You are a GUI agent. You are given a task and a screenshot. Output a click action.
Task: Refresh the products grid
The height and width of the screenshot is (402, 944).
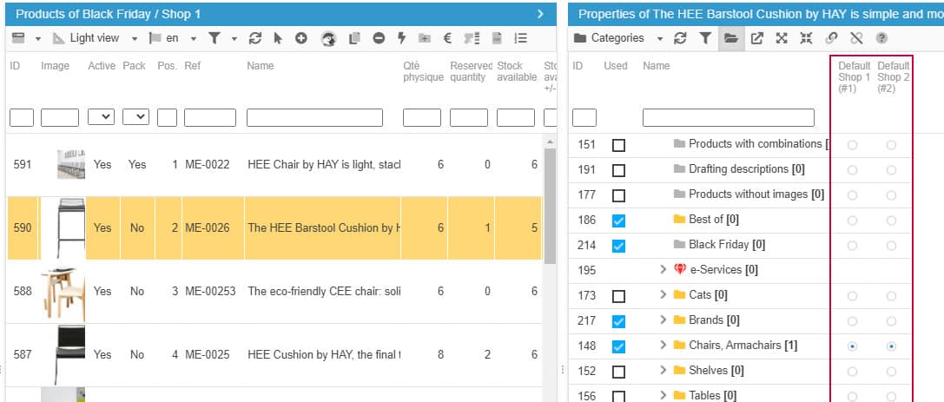[x=254, y=38]
